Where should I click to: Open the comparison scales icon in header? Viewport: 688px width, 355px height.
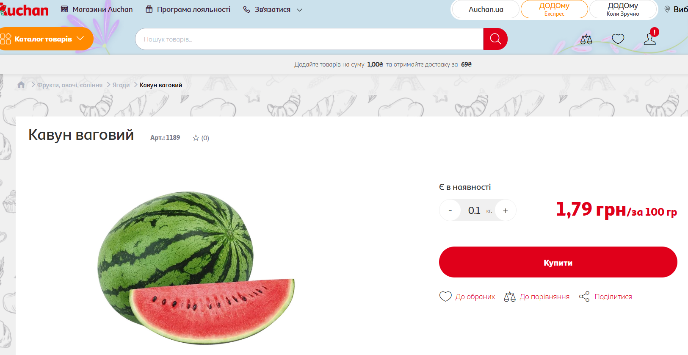(x=586, y=39)
